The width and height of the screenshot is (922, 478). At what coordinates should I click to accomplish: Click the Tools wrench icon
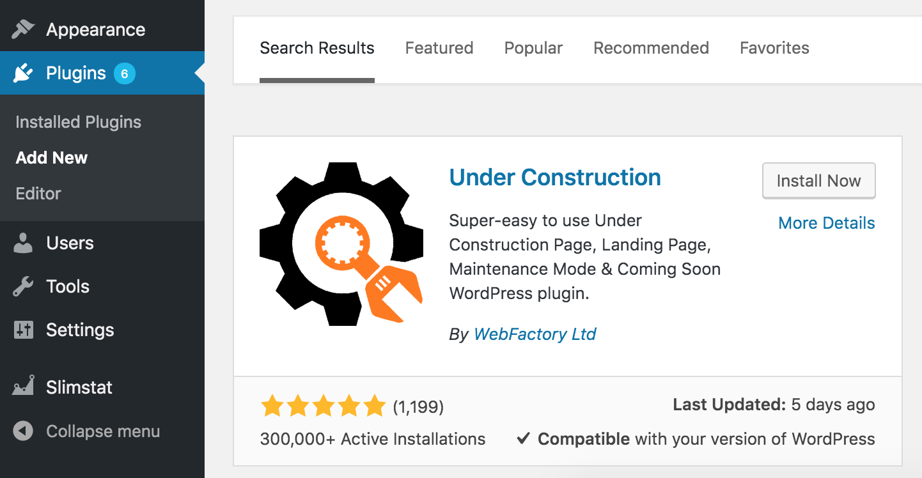pyautogui.click(x=23, y=286)
